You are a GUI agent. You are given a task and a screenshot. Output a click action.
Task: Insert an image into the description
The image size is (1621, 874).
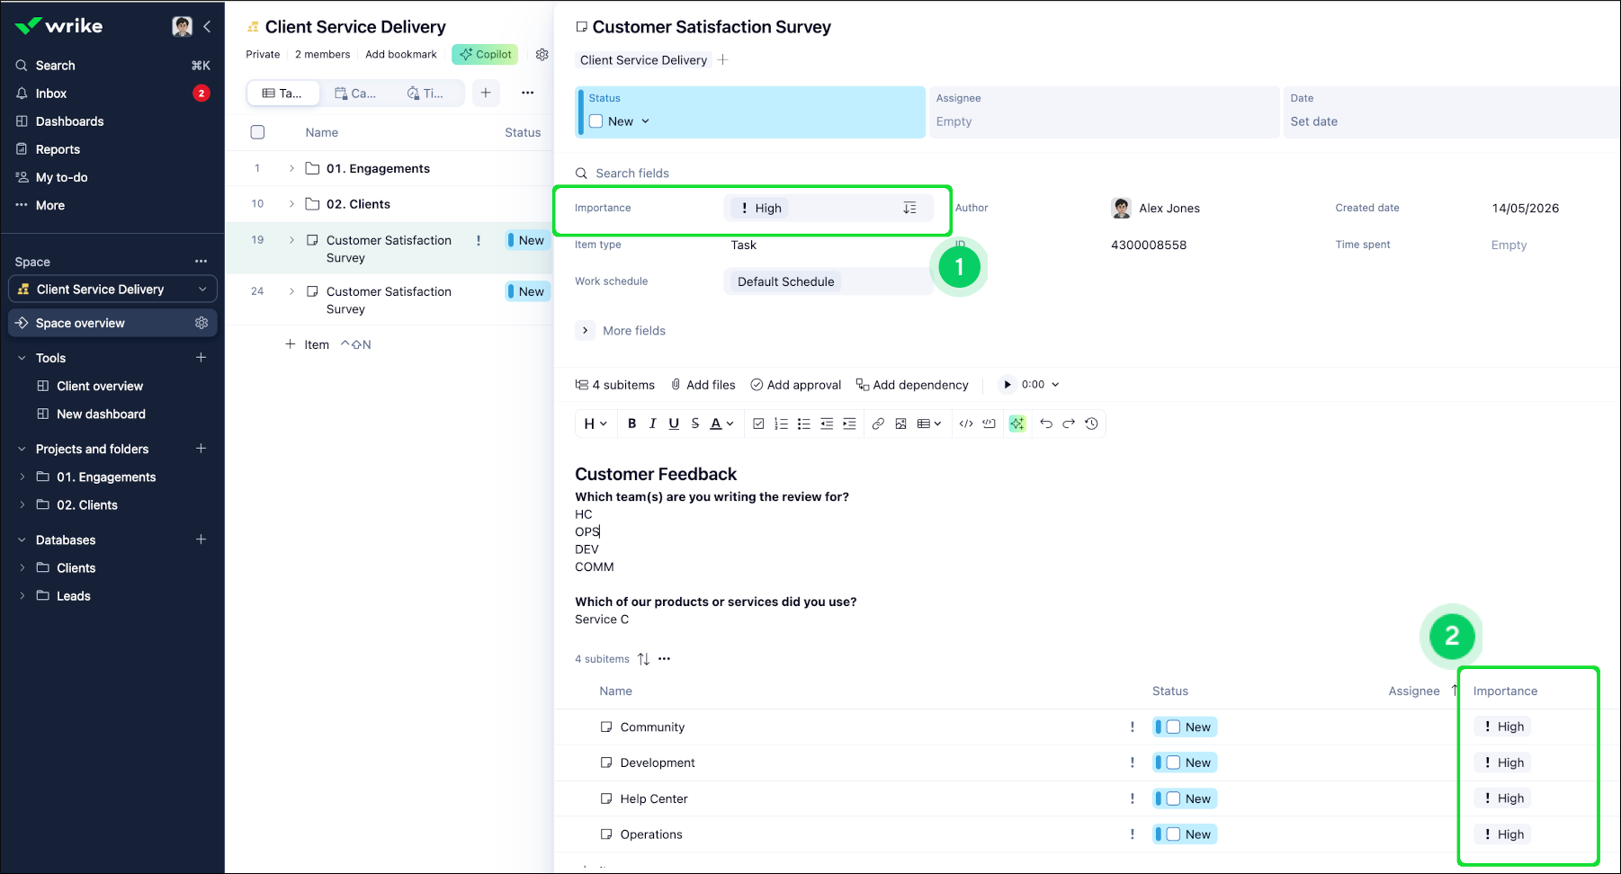900,424
